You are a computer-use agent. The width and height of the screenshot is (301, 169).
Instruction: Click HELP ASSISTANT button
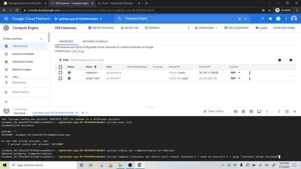click(x=237, y=28)
